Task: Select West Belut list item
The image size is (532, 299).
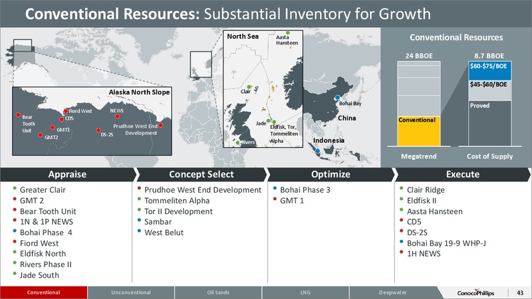Action: 164,233
